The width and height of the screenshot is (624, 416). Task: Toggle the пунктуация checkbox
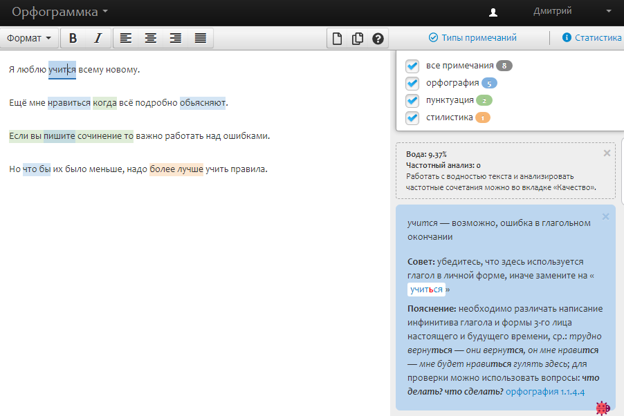(412, 100)
